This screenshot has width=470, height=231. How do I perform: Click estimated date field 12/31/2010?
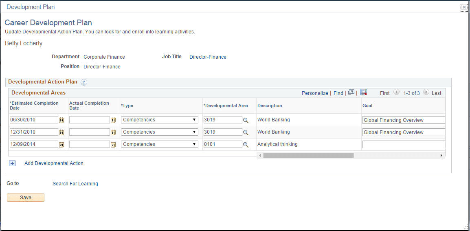click(34, 132)
